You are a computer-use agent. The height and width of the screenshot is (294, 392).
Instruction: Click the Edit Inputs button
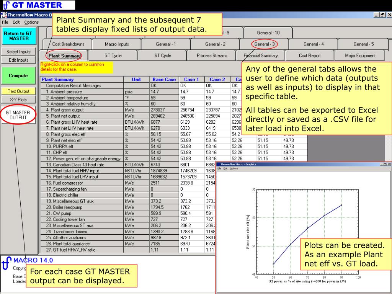[18, 60]
